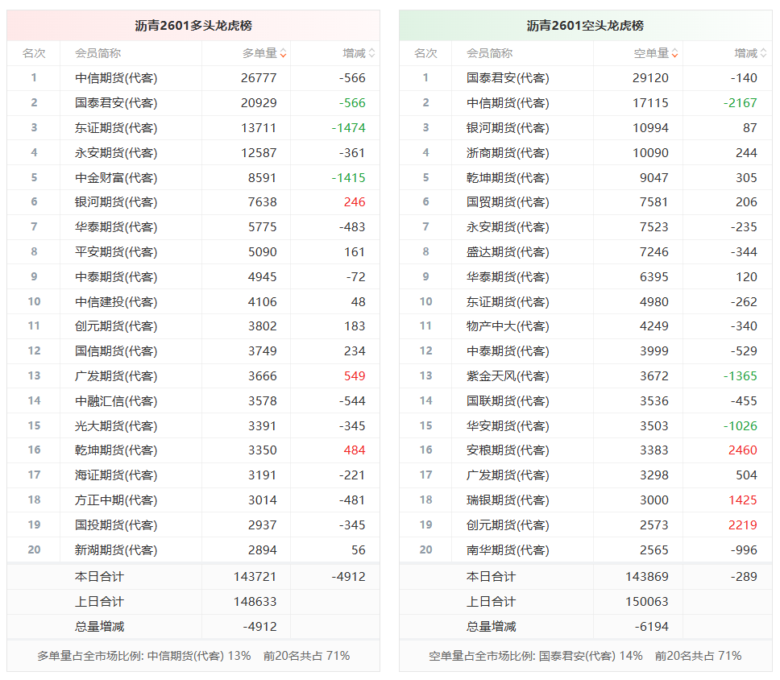
Task: Click green change value -2167
Action: pos(741,103)
